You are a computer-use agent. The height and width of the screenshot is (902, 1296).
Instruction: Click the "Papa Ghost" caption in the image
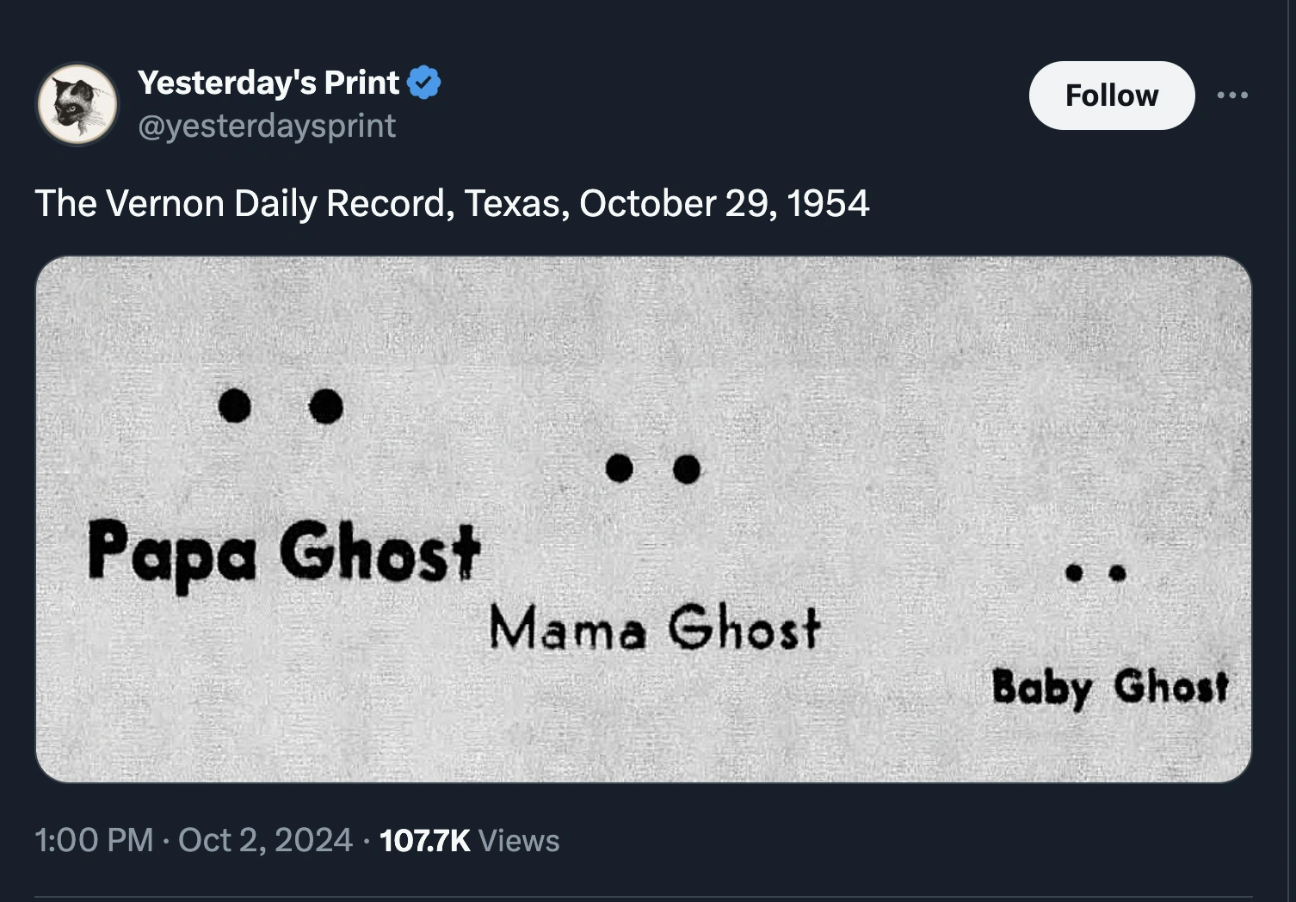coord(283,552)
